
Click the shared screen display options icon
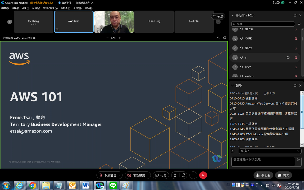coord(224,38)
